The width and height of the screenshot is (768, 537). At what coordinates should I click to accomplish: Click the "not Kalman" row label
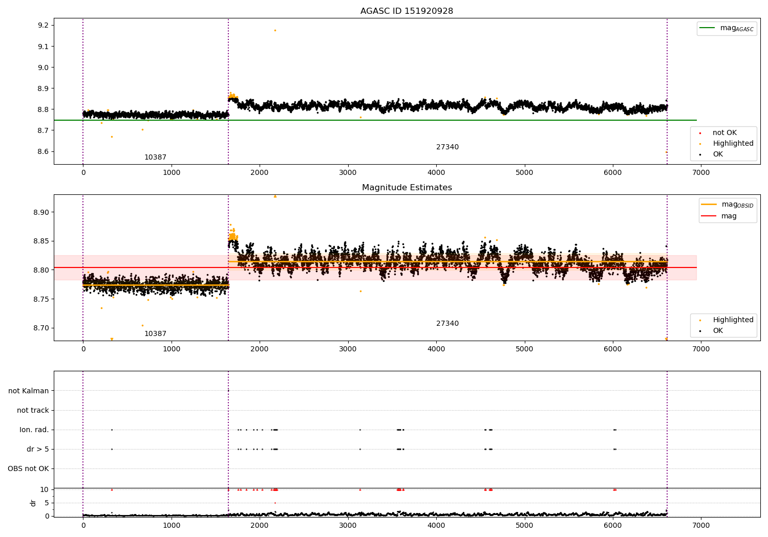click(29, 391)
